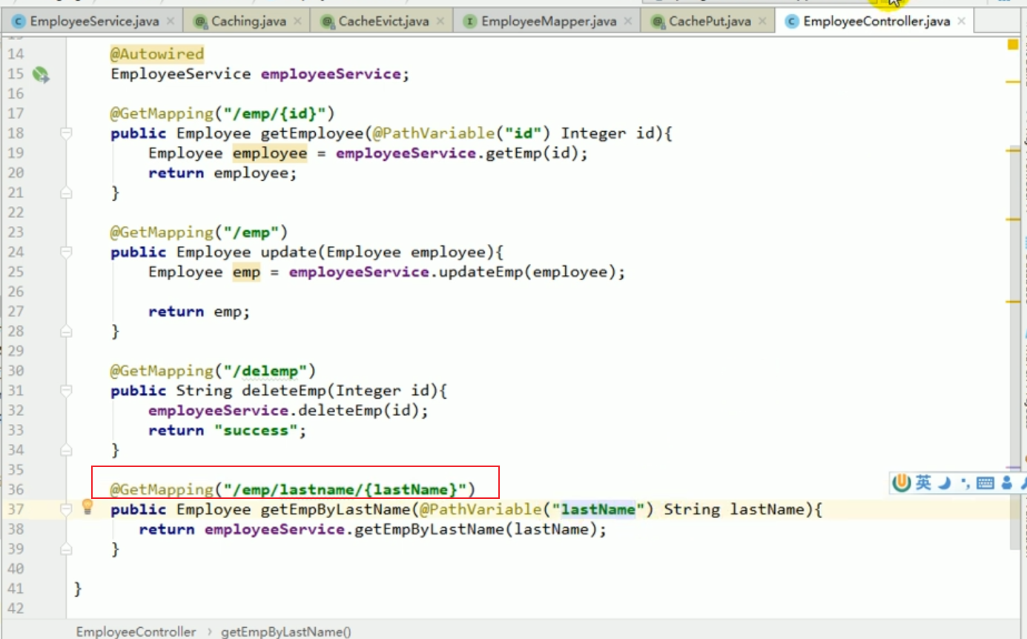Open the CacheEvict.java editor tab
Screen dimensions: 1027x639
pyautogui.click(x=383, y=21)
